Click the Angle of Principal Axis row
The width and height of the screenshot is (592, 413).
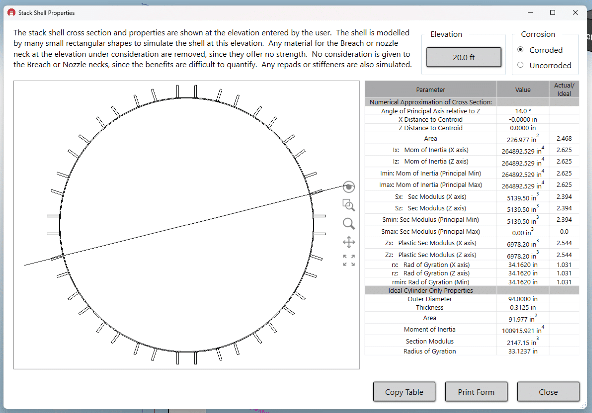click(x=430, y=111)
